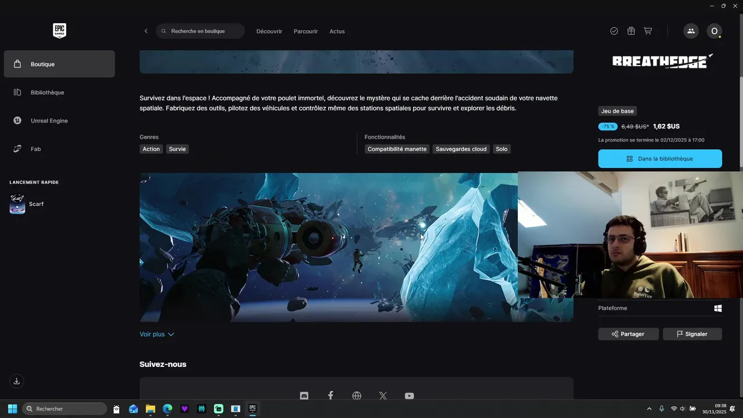743x418 pixels.
Task: Open Bibliothèque in the sidebar
Action: pyautogui.click(x=59, y=92)
